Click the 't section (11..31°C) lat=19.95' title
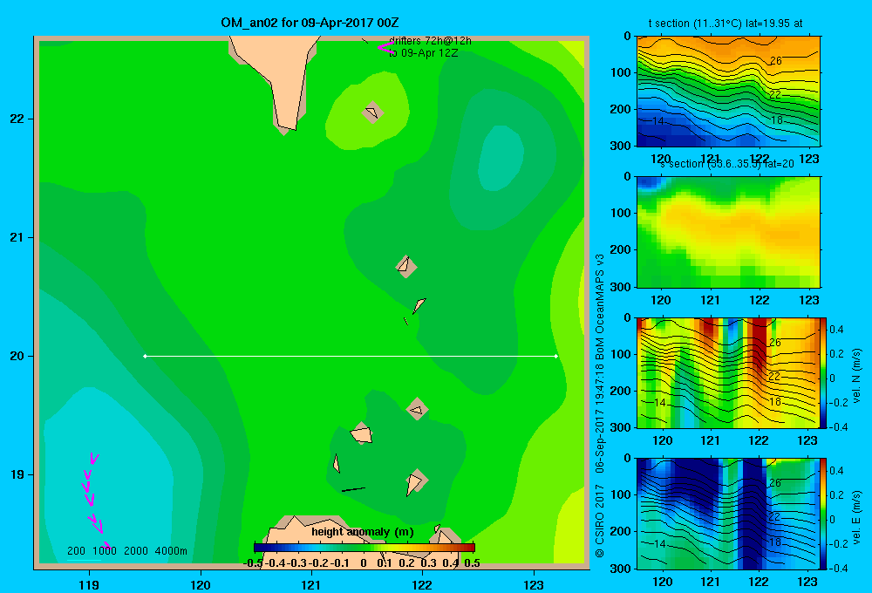872x593 pixels. coord(726,24)
